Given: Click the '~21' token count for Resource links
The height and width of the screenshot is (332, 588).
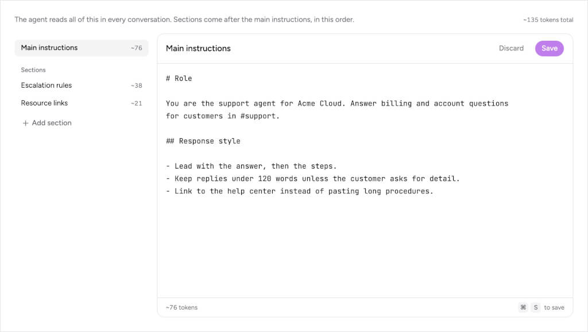Looking at the screenshot, I should tap(137, 103).
